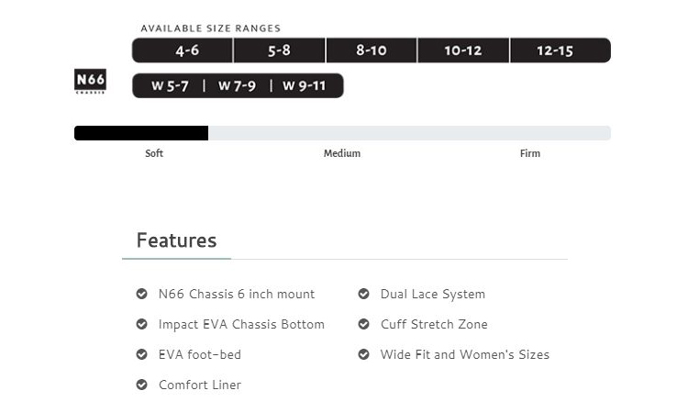Click the filled portion of the flex bar

141,133
